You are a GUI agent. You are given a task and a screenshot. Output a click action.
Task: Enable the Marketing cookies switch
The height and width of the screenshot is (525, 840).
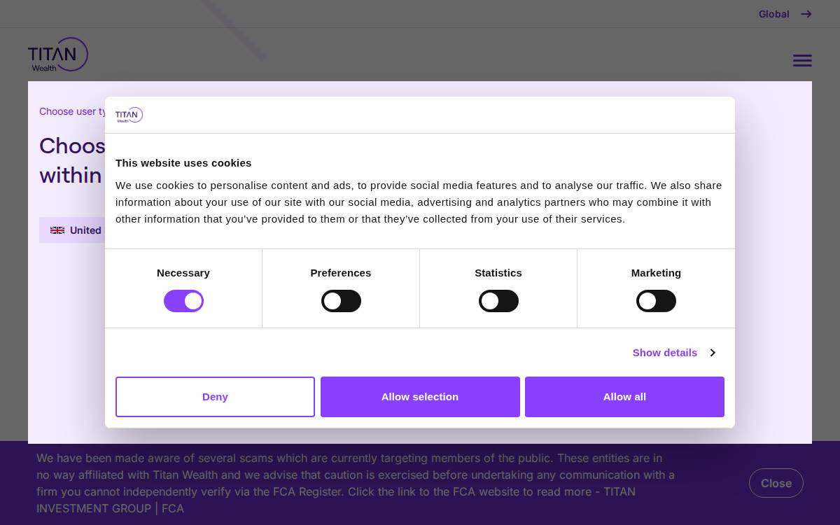(656, 301)
